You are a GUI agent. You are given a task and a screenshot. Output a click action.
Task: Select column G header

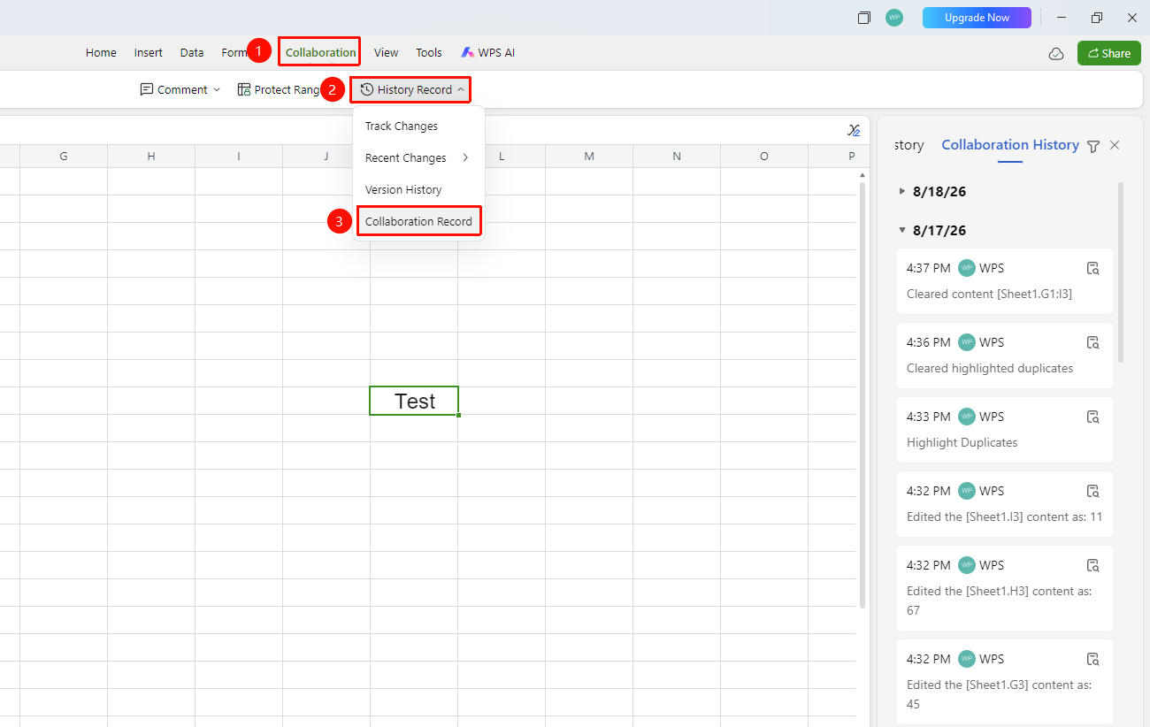pos(64,157)
